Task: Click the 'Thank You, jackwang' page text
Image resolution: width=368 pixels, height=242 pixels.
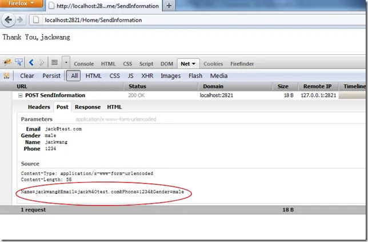Action: coord(36,37)
